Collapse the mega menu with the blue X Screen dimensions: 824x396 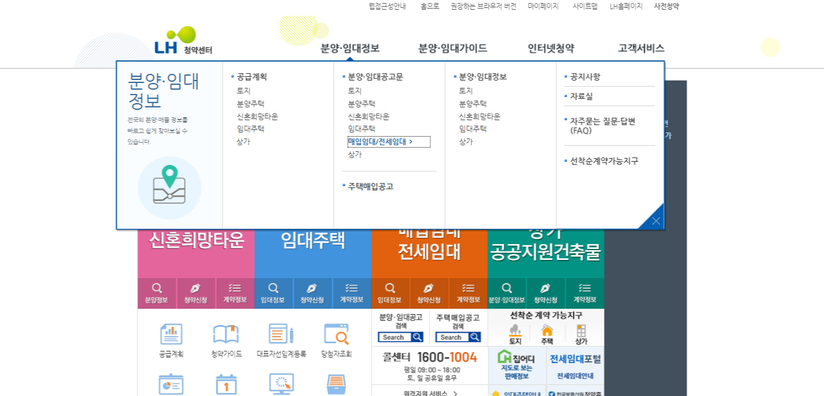click(x=657, y=220)
